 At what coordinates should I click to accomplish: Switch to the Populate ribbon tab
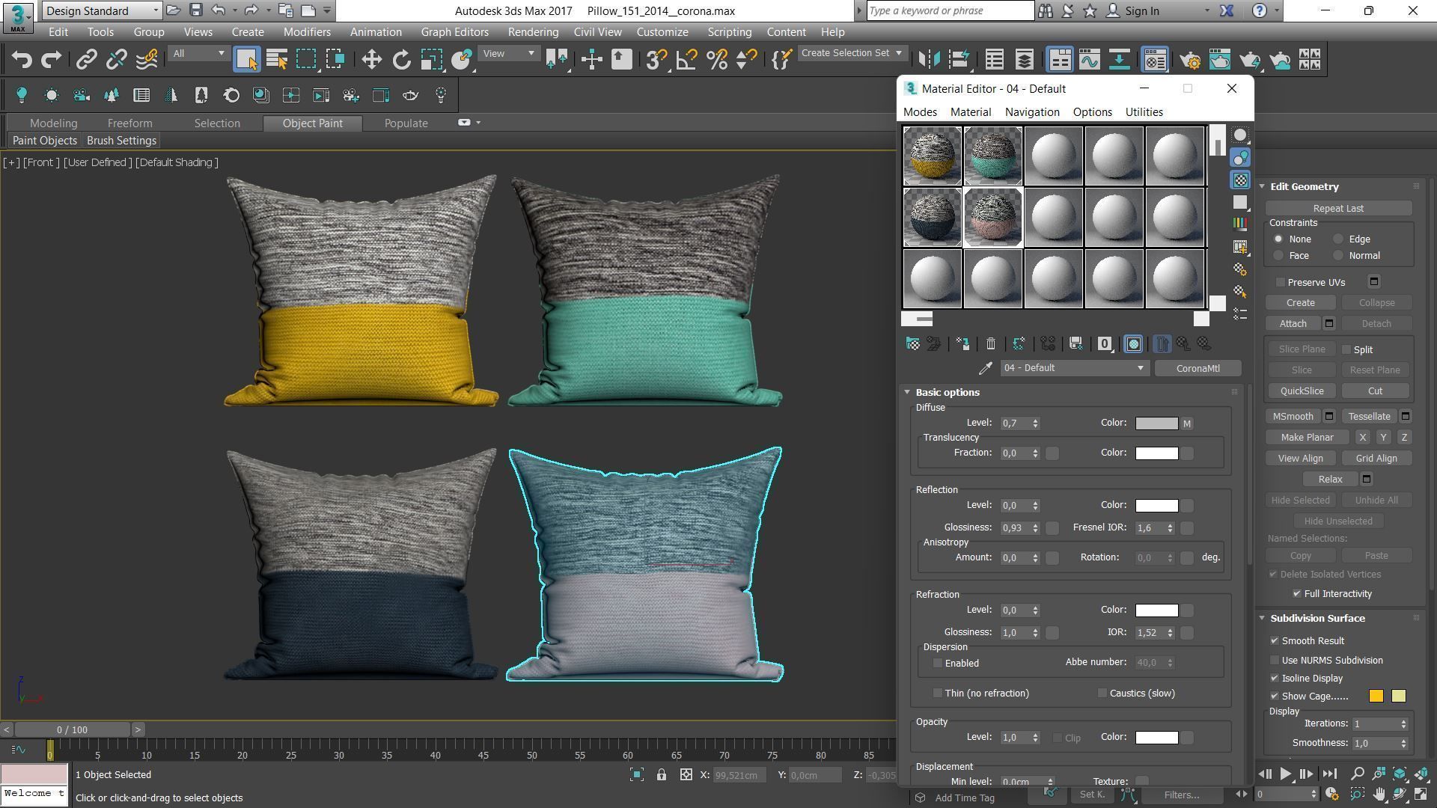[x=406, y=123]
